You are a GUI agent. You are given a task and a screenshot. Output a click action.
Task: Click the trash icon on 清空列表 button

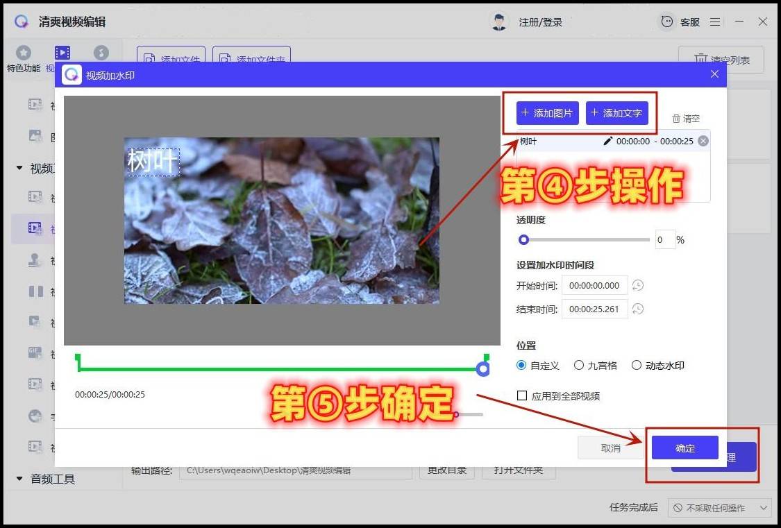pyautogui.click(x=700, y=60)
